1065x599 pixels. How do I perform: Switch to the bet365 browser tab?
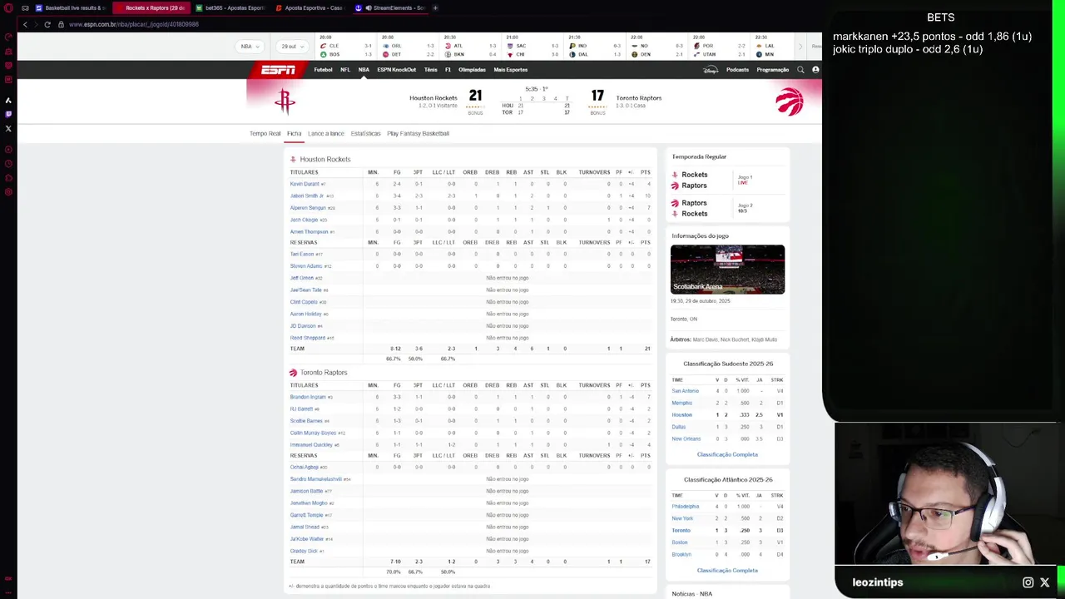tap(232, 7)
